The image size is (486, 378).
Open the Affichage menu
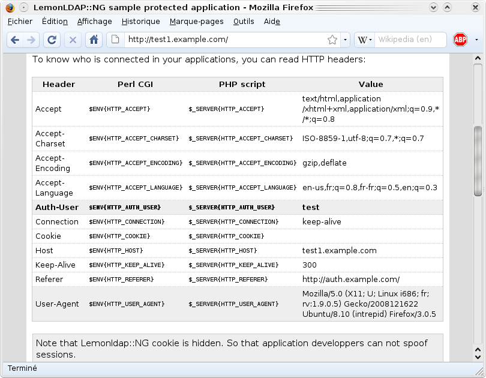[x=95, y=22]
